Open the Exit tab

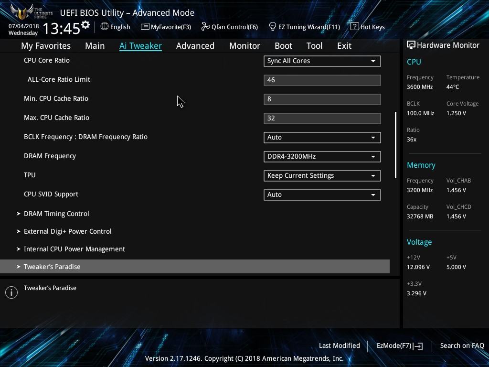[x=344, y=46]
